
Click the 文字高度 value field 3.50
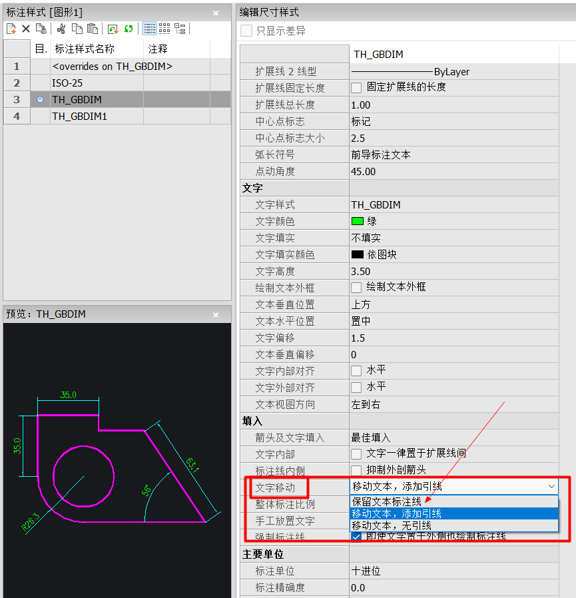click(454, 272)
